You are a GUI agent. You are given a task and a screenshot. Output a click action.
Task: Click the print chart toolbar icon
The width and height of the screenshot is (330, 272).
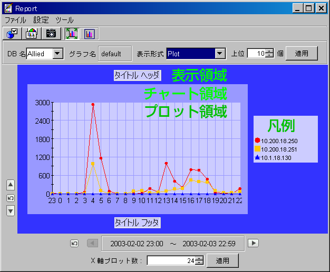(x=31, y=33)
